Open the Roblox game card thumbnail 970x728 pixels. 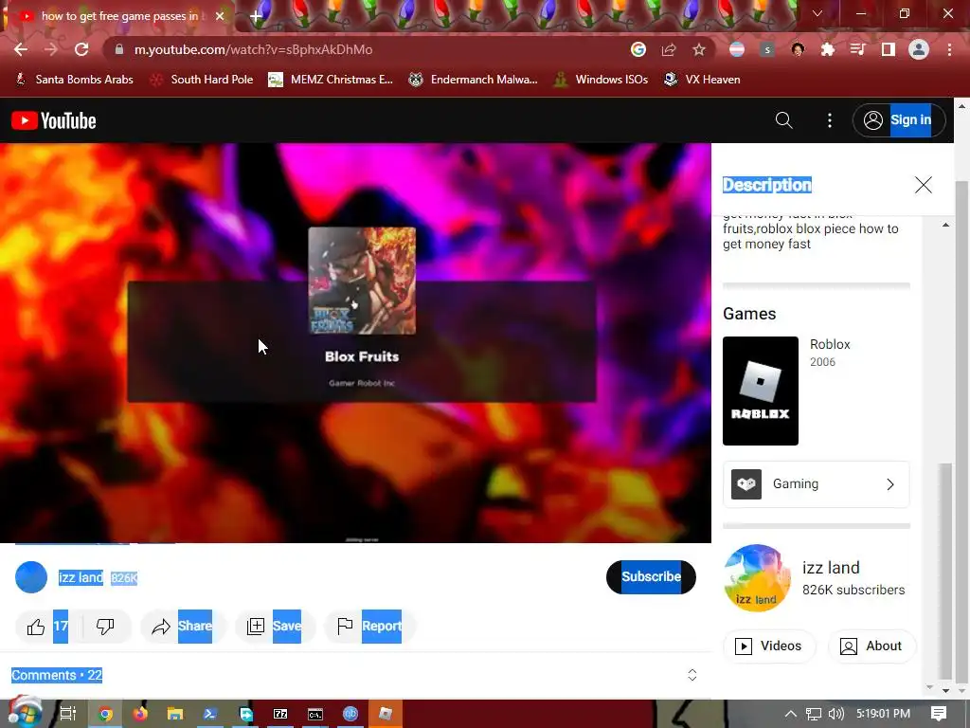(761, 391)
